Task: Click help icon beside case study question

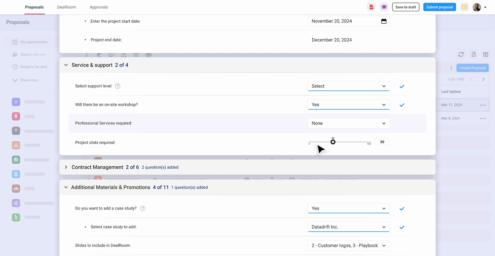Action: [143, 208]
